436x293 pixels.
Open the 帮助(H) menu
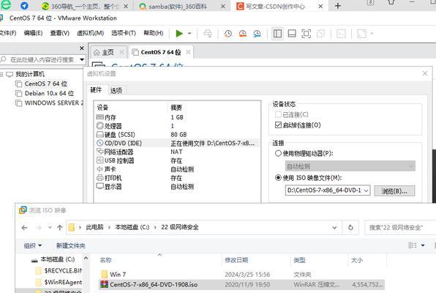pos(153,33)
